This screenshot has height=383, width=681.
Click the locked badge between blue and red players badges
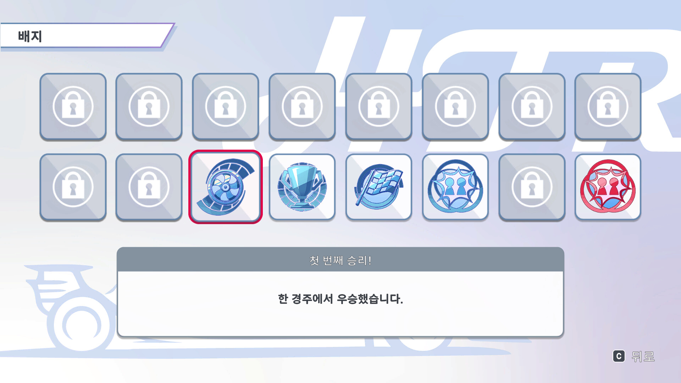532,187
